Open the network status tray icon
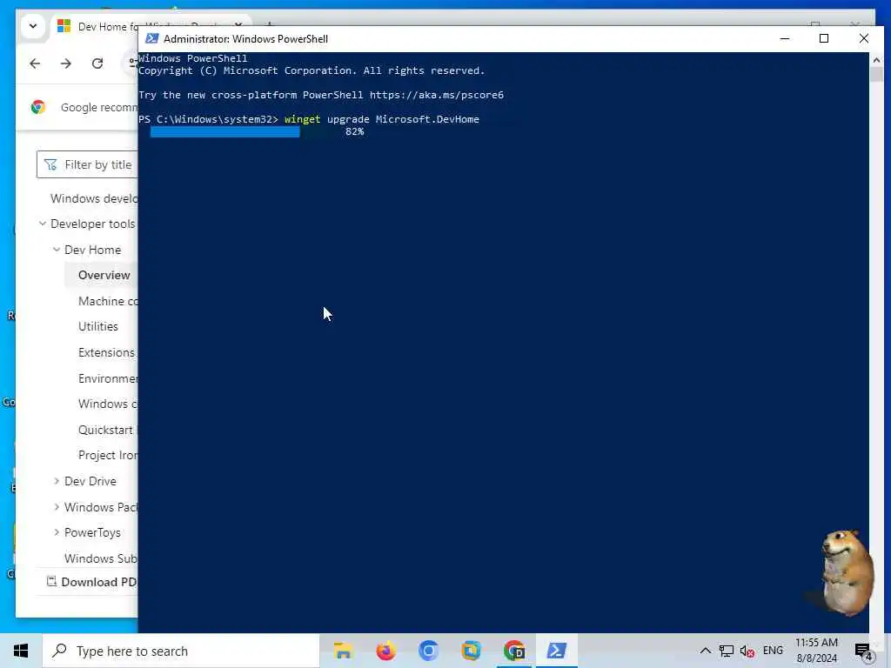This screenshot has width=891, height=668. coord(727,651)
